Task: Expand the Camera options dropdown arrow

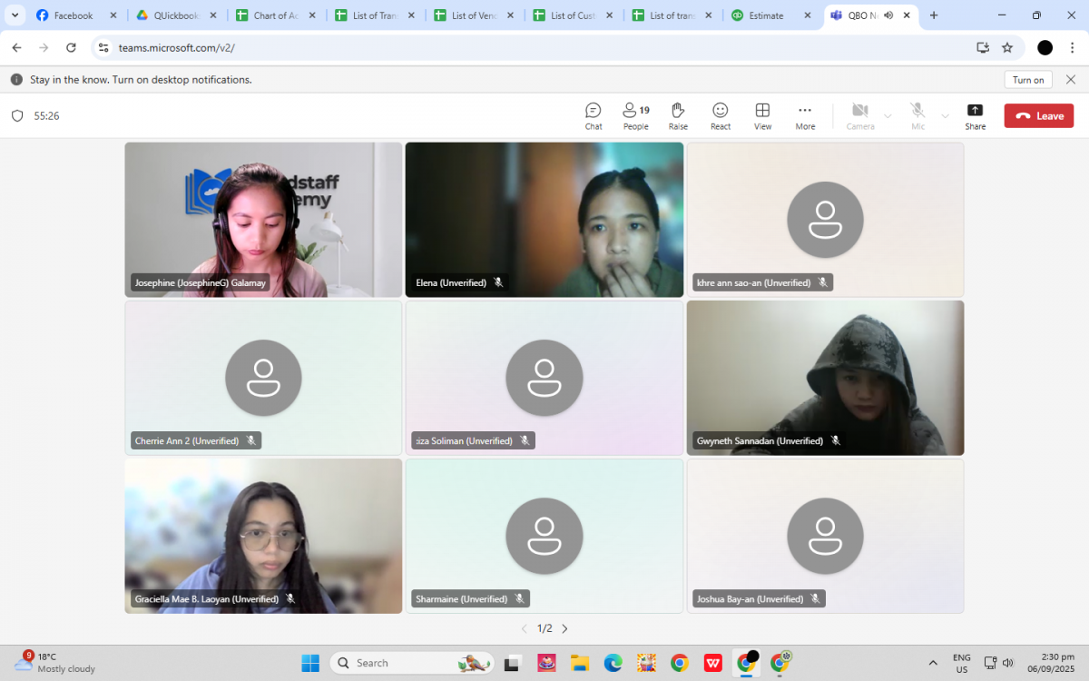Action: pyautogui.click(x=888, y=116)
